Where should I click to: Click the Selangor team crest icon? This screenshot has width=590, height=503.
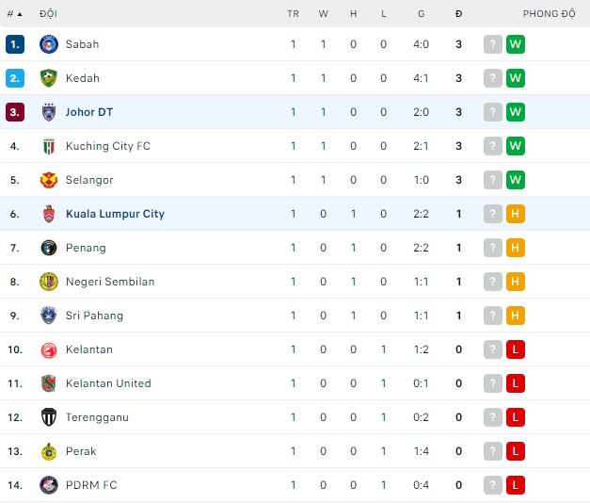pyautogui.click(x=49, y=180)
